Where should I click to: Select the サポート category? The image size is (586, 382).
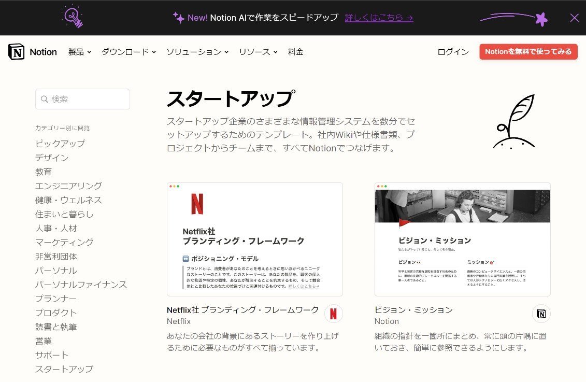52,355
